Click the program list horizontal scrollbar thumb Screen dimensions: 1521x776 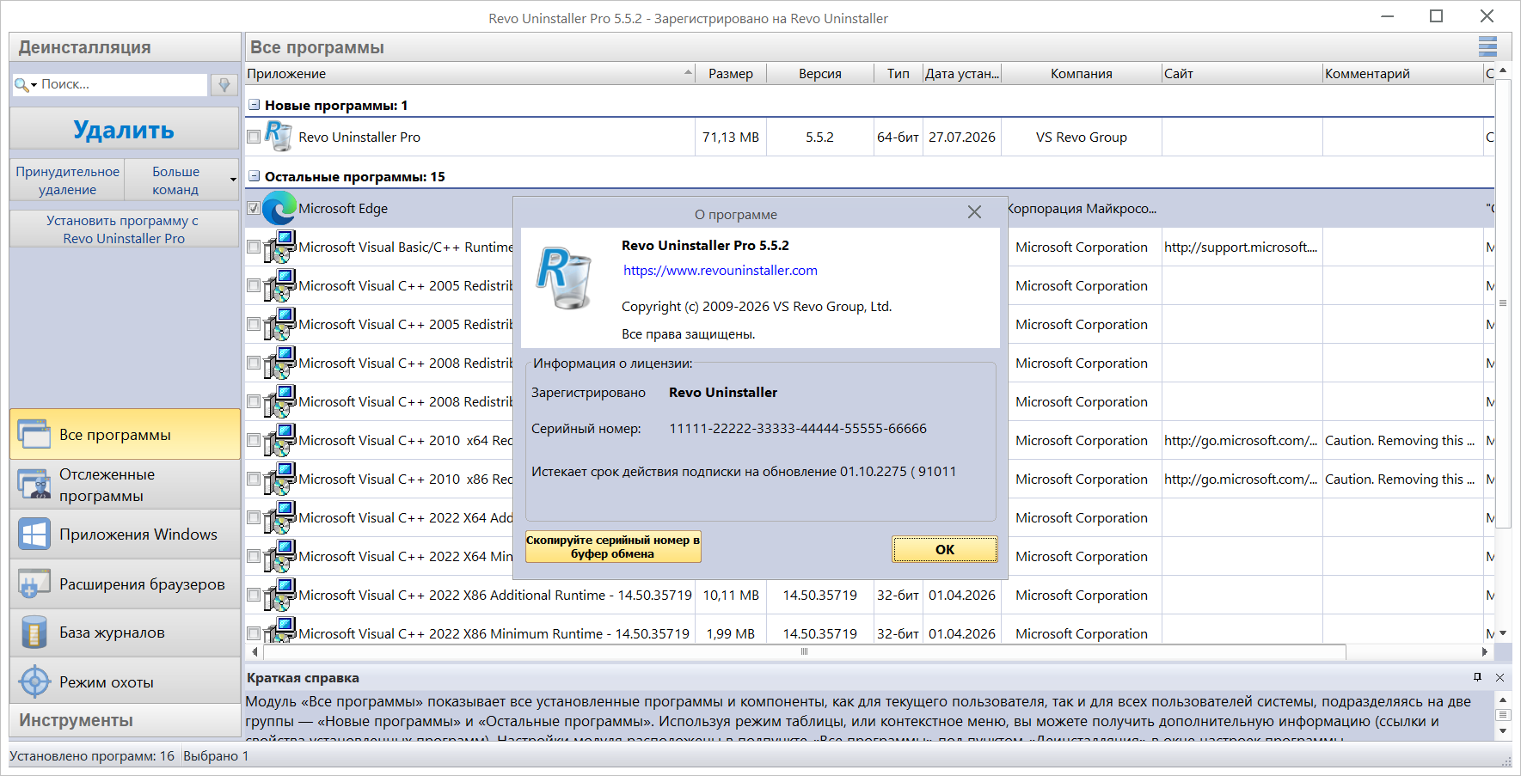(804, 651)
